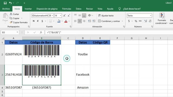Click Cortar with the scissors icon

tap(14, 14)
